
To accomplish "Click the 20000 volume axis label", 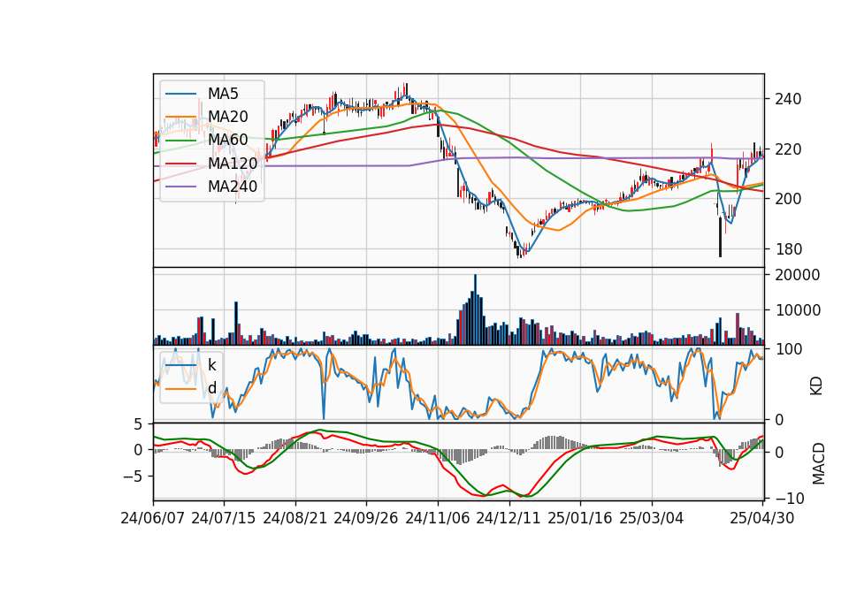I will click(x=798, y=275).
